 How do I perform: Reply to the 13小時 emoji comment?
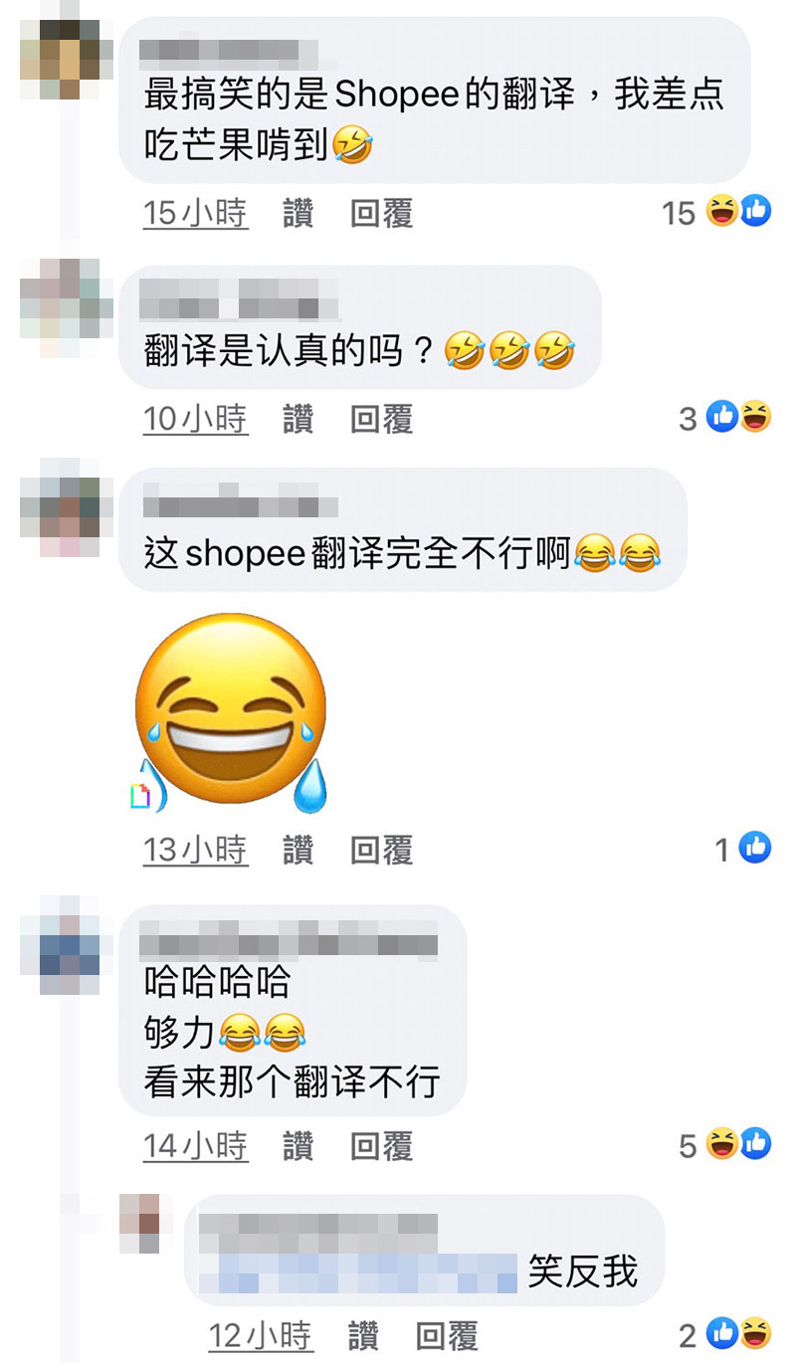point(381,850)
